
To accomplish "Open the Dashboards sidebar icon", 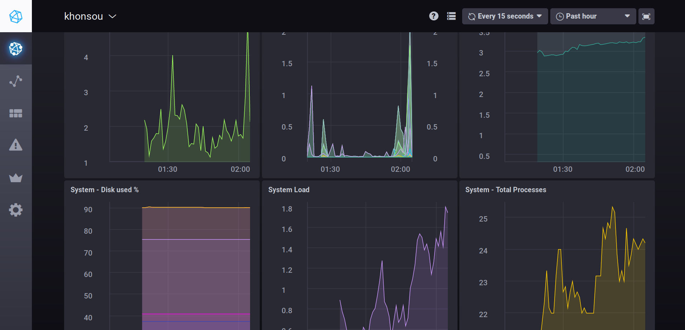I will click(16, 113).
